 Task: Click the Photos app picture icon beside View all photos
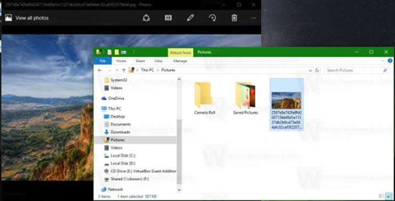(x=9, y=18)
